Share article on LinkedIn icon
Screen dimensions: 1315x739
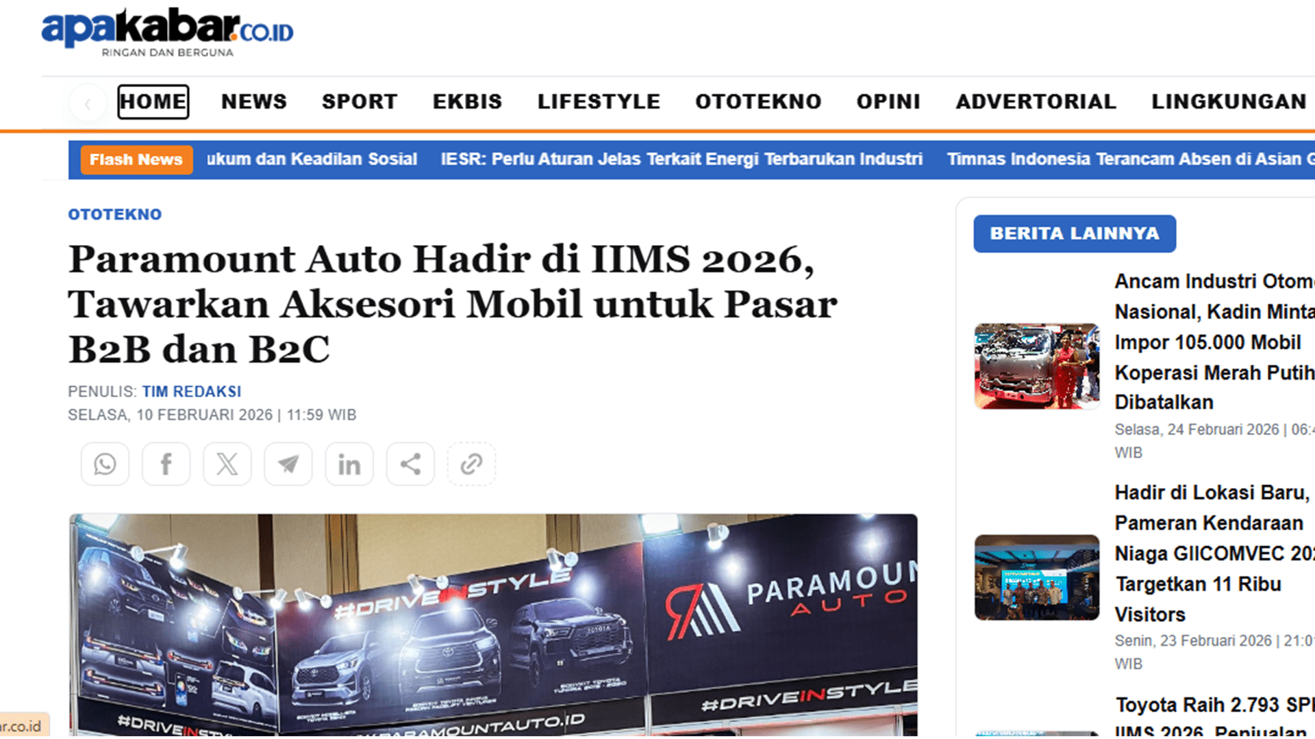click(349, 465)
